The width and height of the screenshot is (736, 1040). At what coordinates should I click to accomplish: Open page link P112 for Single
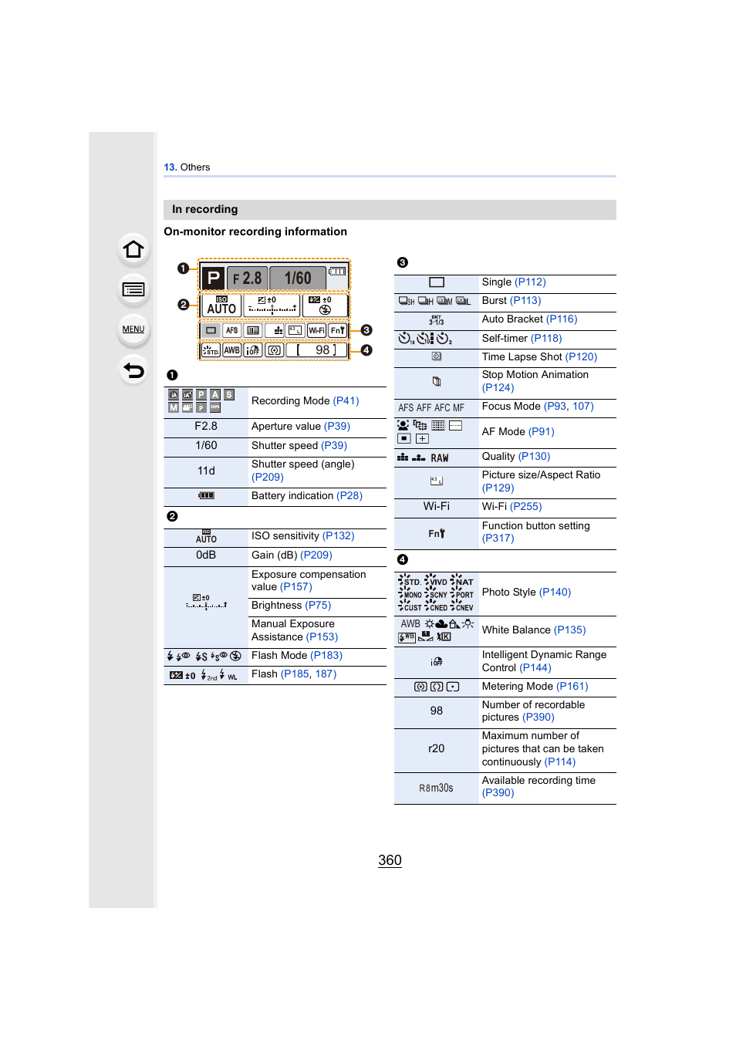pyautogui.click(x=531, y=282)
